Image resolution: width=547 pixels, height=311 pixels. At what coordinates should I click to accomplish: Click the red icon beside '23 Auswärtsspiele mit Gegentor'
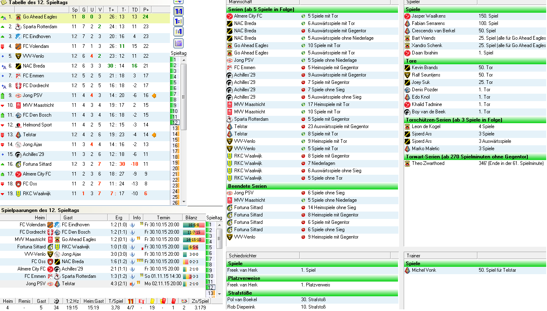[303, 127]
